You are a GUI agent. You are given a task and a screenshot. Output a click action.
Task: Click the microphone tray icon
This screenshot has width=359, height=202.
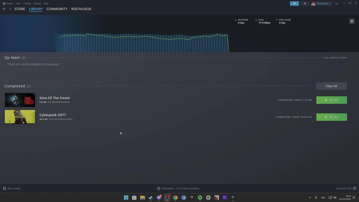click(316, 198)
